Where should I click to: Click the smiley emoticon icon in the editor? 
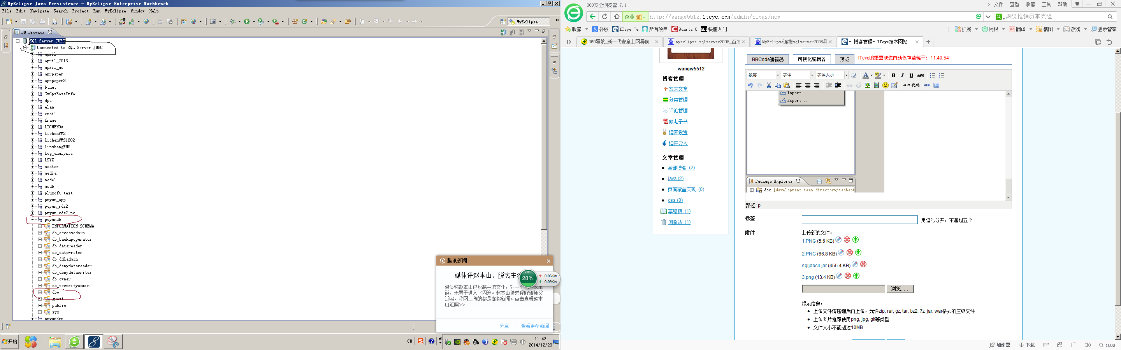coord(886,85)
